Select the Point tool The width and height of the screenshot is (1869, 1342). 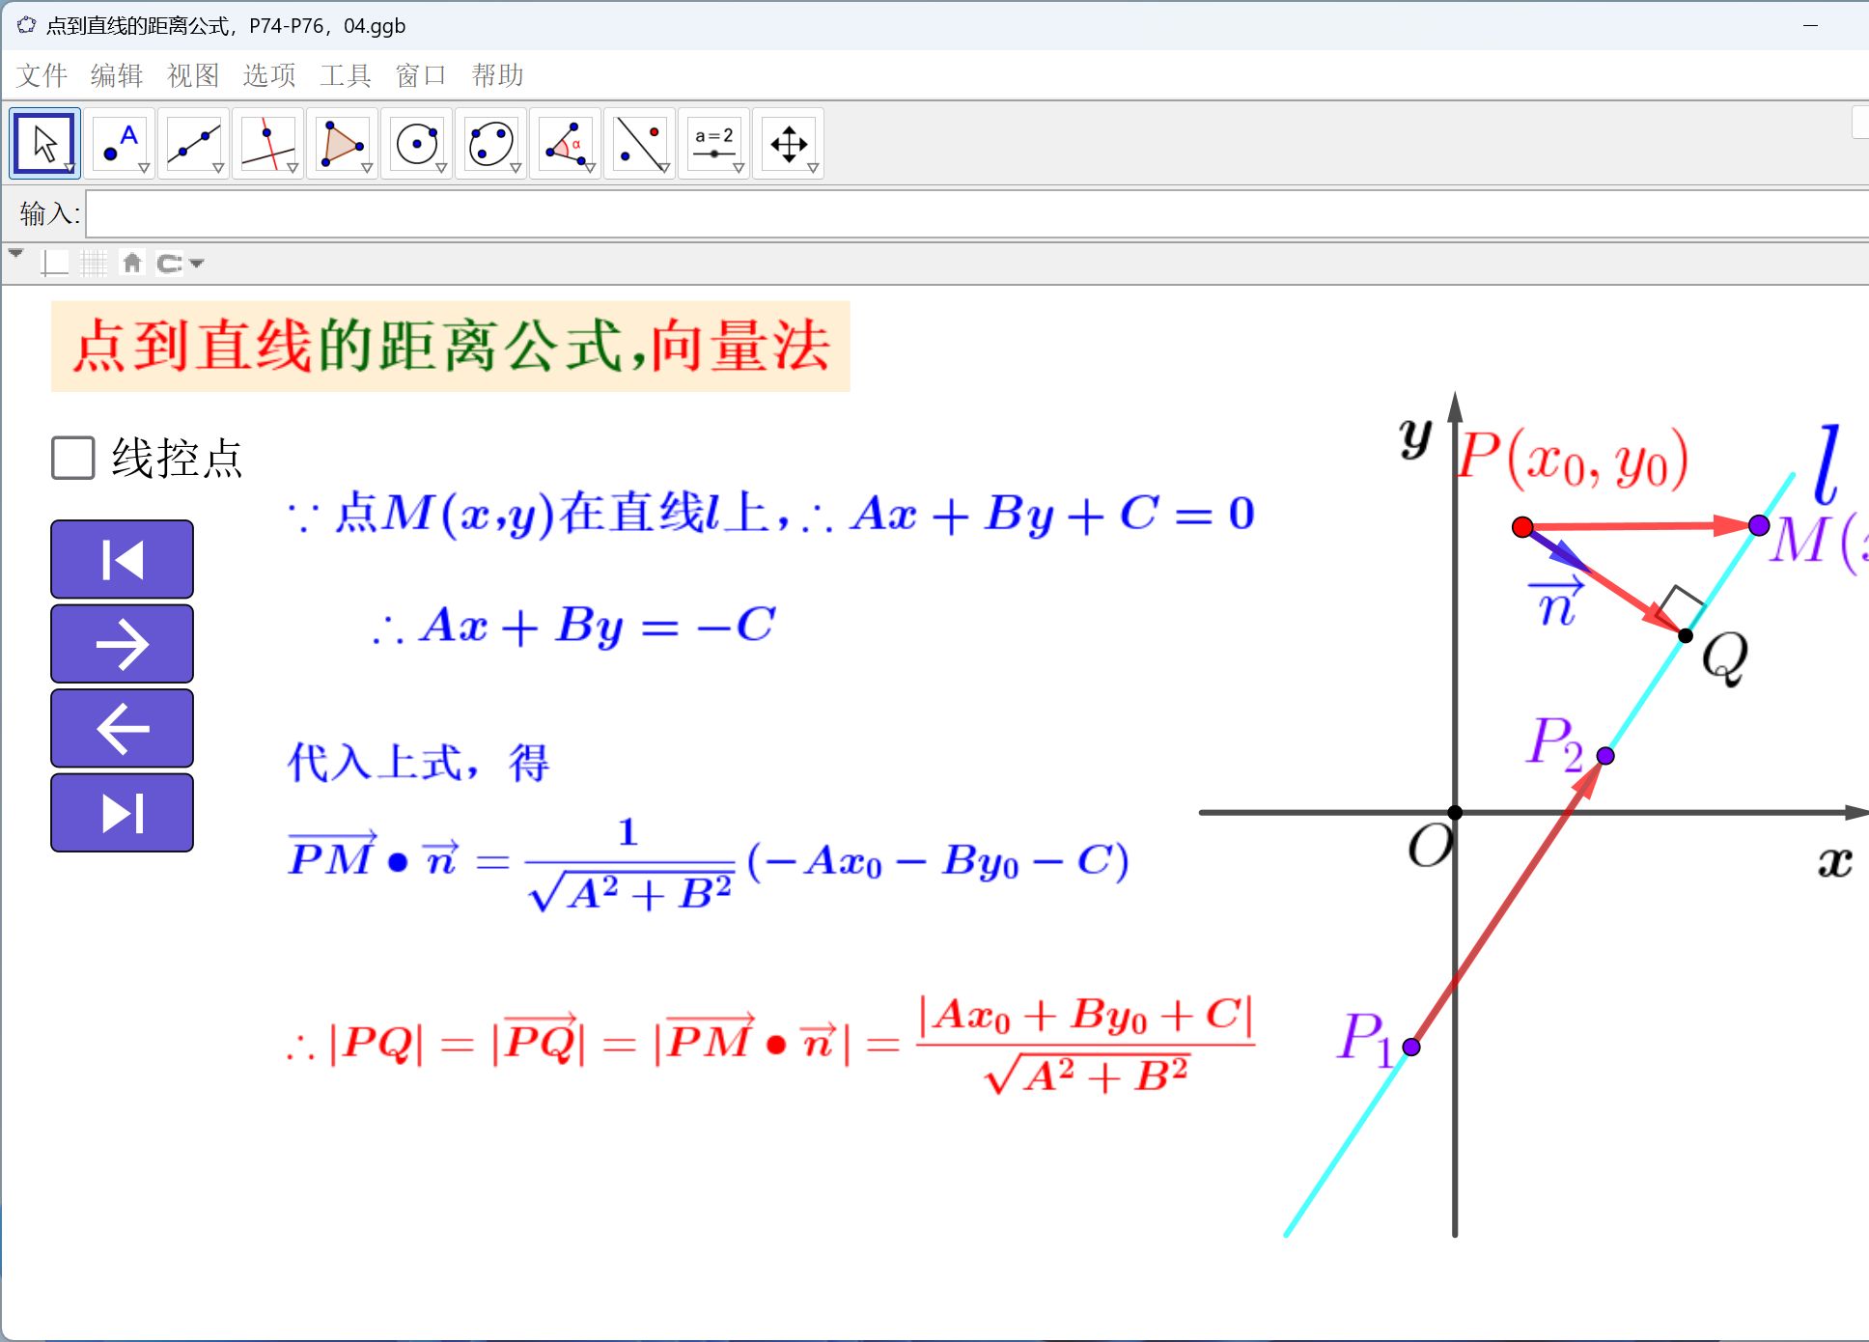pos(120,144)
